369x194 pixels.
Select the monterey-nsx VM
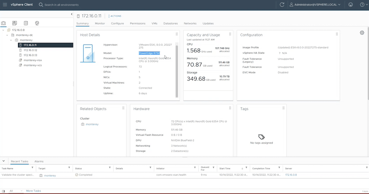32,60
